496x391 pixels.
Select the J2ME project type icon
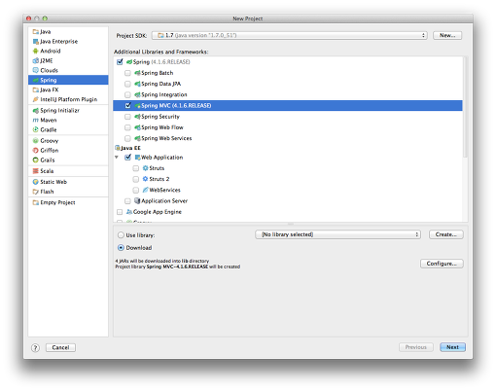36,61
